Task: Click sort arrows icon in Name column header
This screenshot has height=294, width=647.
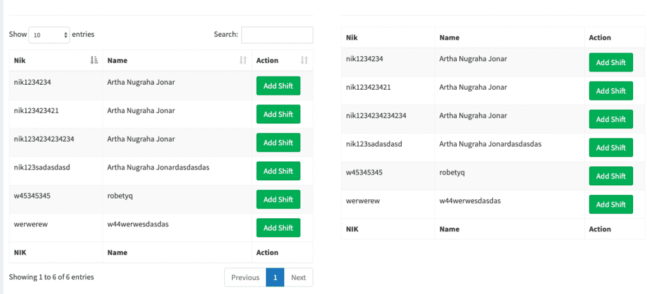Action: (x=243, y=61)
